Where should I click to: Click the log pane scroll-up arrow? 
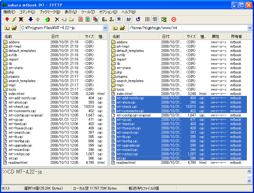[x=249, y=171]
